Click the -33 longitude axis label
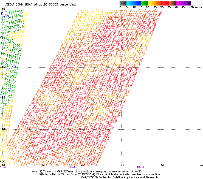The image size is (203, 179). [161, 165]
